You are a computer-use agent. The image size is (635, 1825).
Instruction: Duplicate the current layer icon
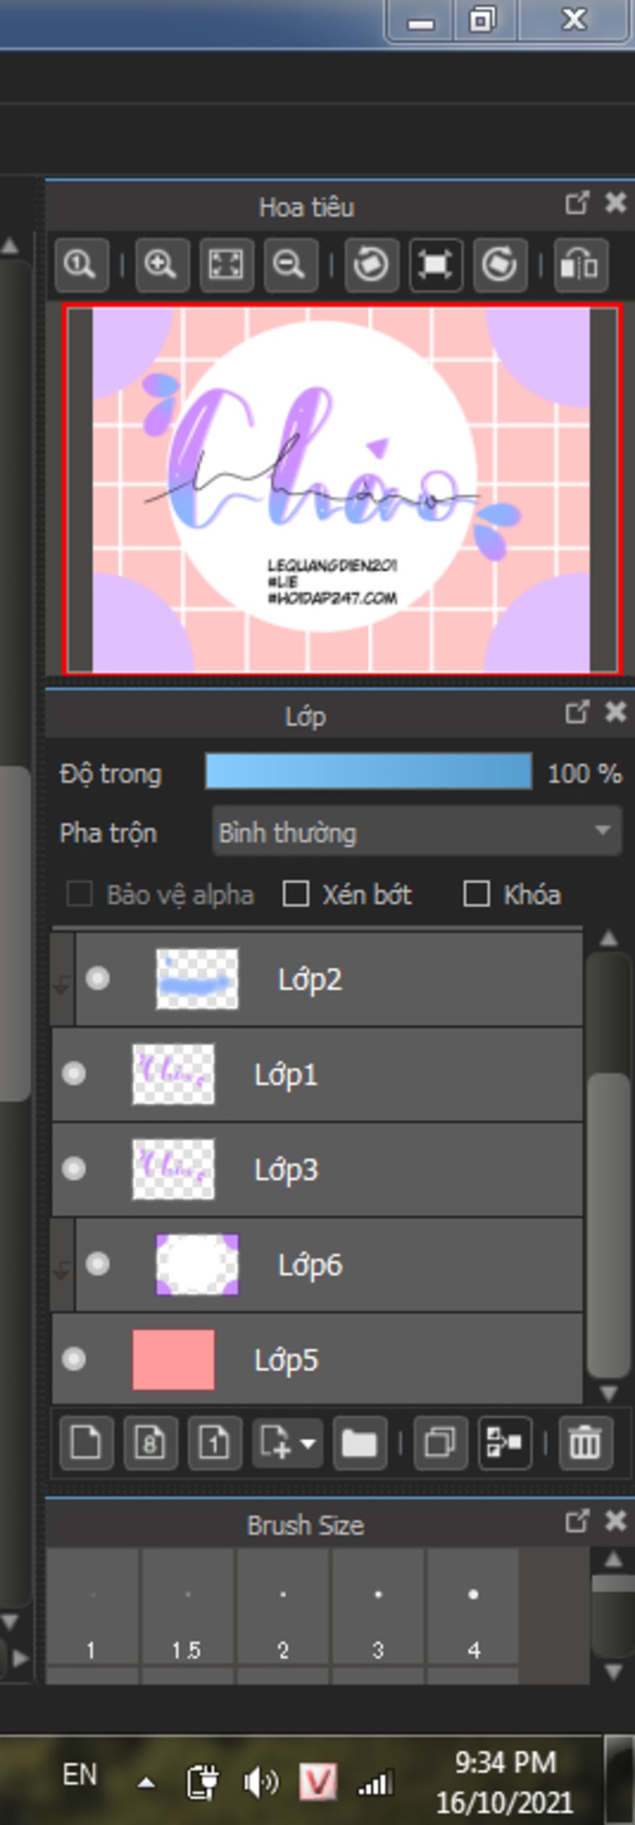pos(440,1443)
